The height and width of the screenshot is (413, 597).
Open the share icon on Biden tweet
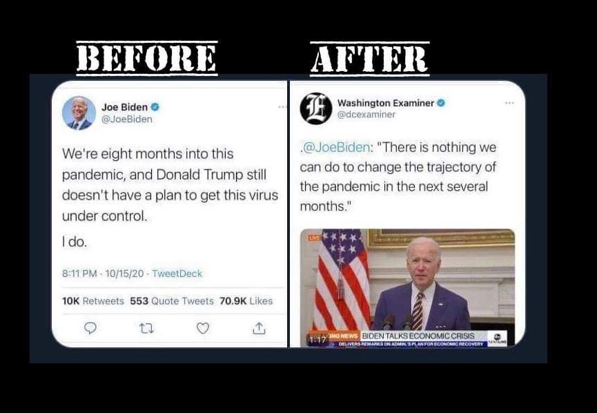coord(259,328)
